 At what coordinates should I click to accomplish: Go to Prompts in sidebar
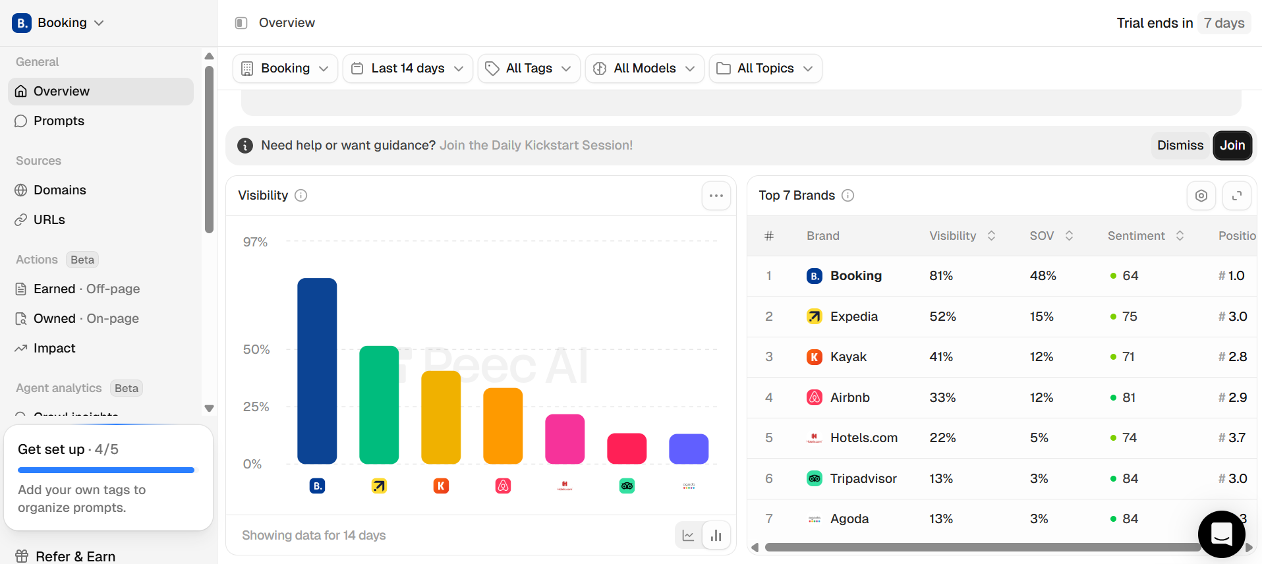[59, 121]
